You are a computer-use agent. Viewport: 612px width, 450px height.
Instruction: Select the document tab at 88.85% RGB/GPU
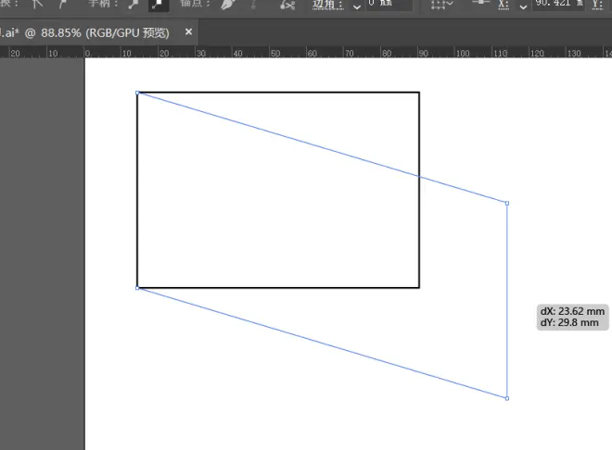84,32
